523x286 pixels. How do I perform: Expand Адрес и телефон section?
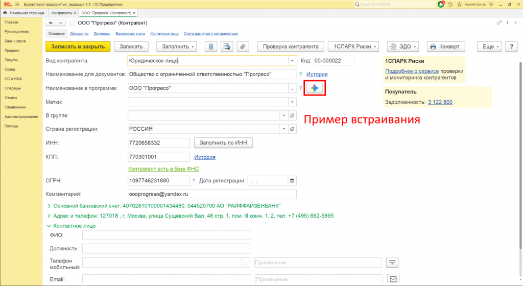[x=190, y=216]
